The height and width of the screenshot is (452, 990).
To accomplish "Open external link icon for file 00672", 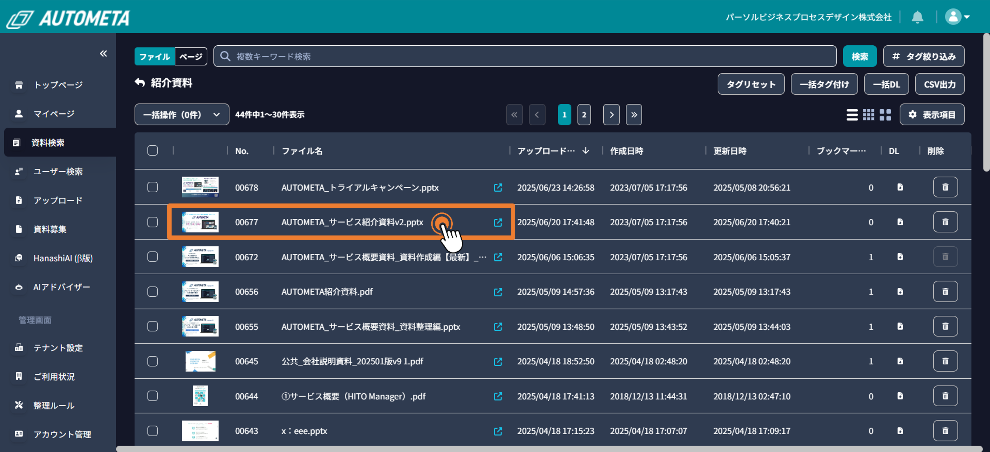I will click(498, 257).
